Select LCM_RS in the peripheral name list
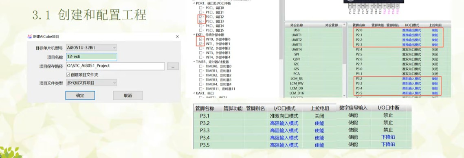 [x=296, y=79]
